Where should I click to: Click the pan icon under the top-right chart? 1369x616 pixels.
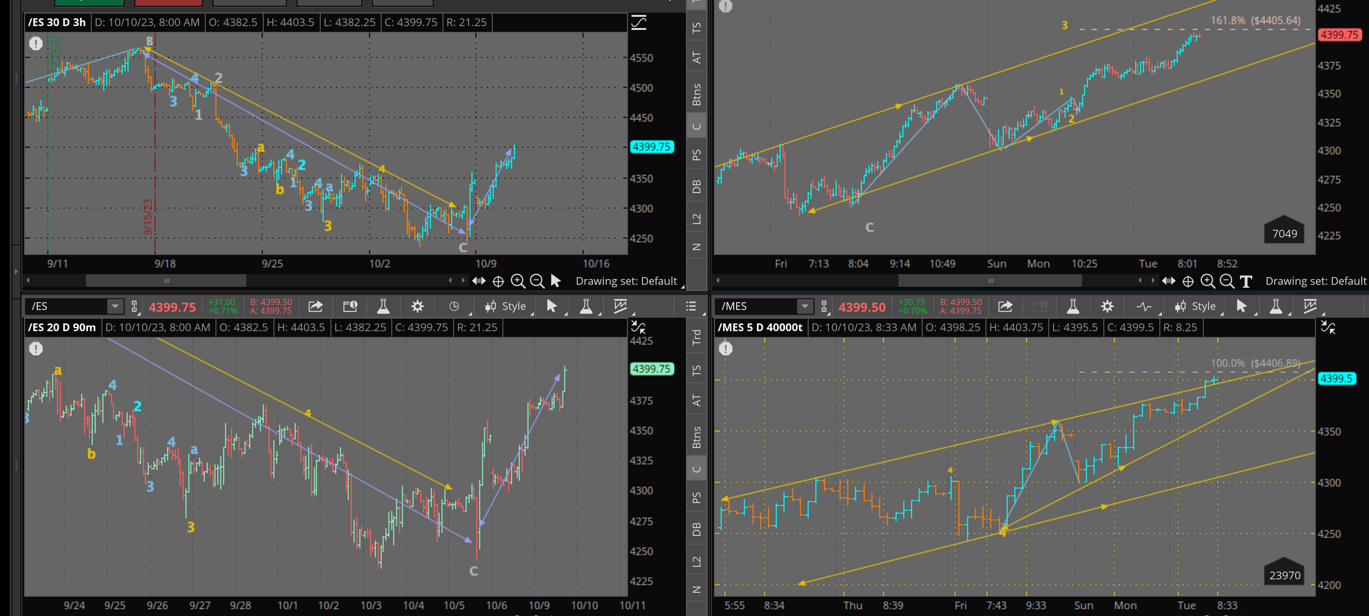(1168, 281)
